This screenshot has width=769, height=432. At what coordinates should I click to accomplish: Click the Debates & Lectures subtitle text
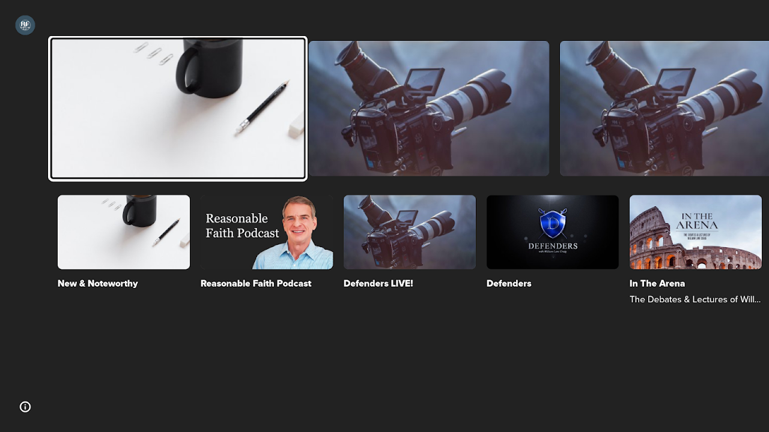click(x=695, y=299)
